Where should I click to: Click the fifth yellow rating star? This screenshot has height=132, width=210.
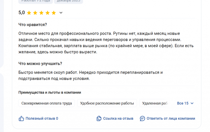click(x=54, y=13)
